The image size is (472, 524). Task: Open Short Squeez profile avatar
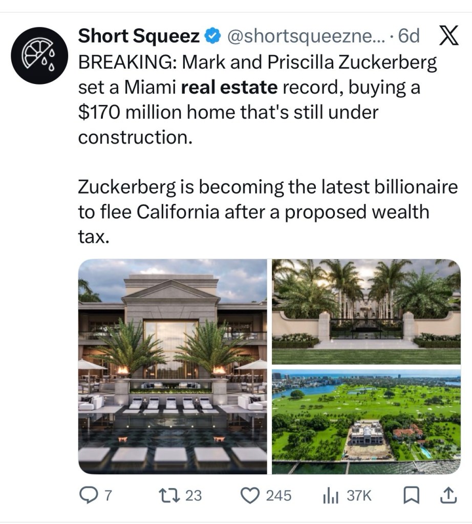pyautogui.click(x=40, y=55)
